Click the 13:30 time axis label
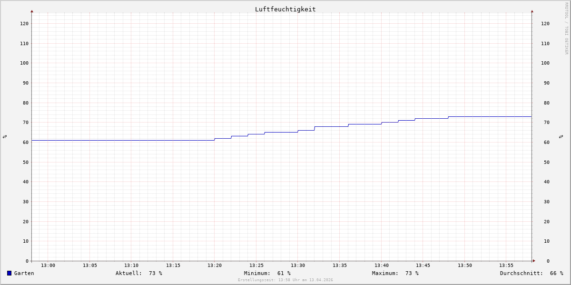The height and width of the screenshot is (285, 571). point(298,266)
